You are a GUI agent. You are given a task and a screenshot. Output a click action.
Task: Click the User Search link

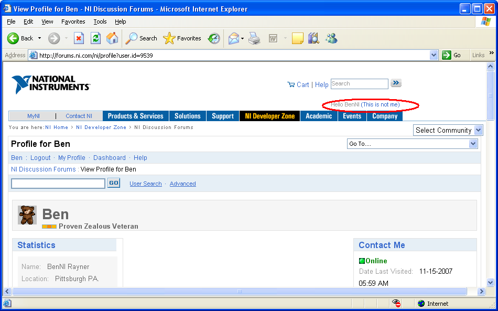coord(145,184)
